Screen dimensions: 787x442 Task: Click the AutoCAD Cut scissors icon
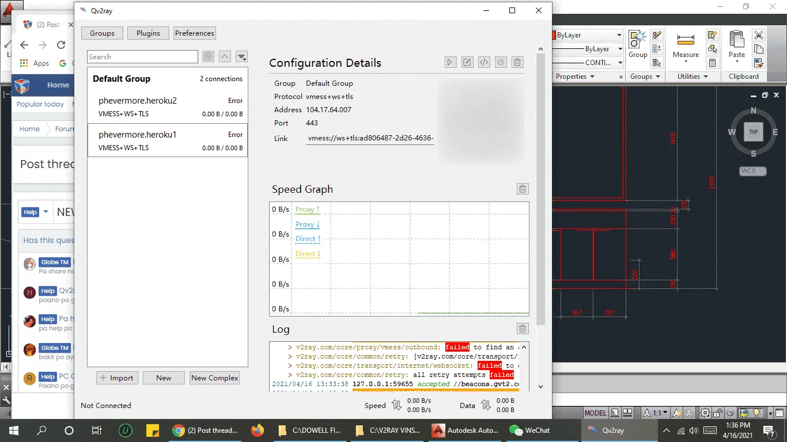point(759,36)
